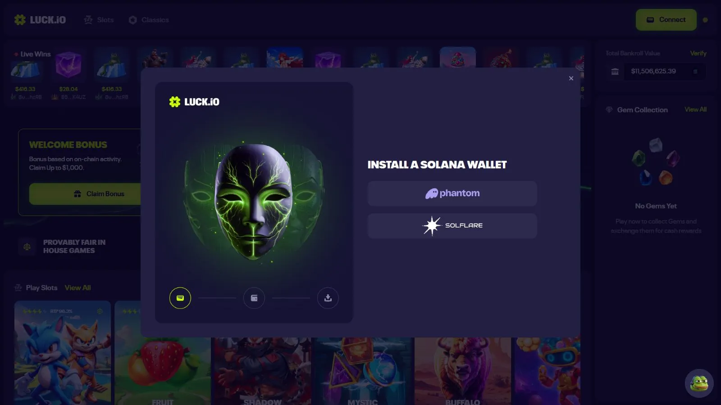Viewport: 721px width, 405px height.
Task: Open the blue hedgehog slot thumbnail
Action: (x=62, y=353)
